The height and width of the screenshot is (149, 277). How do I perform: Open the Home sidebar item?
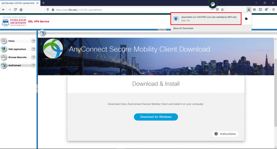(x=18, y=41)
